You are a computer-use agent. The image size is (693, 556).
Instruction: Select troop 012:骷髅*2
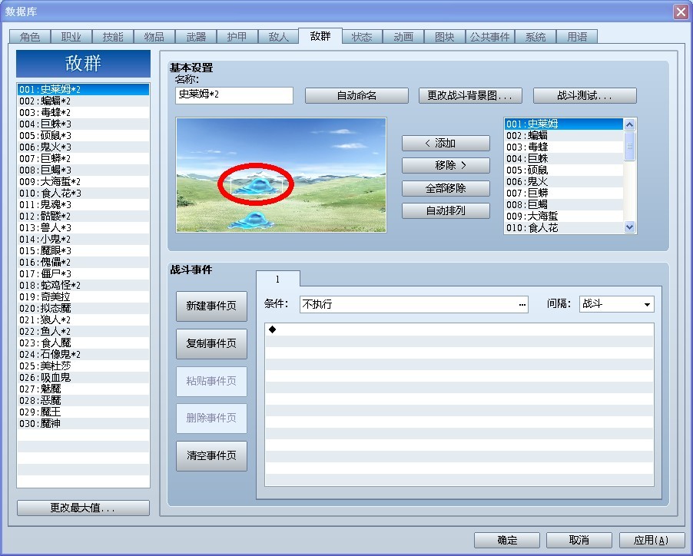tap(83, 216)
